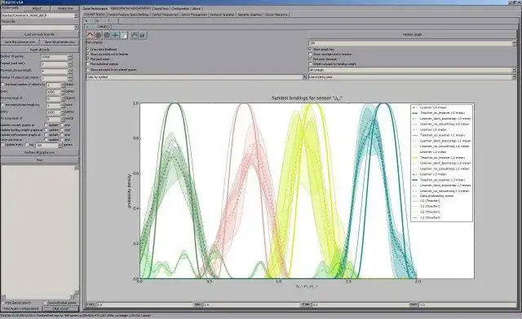
Task: Enable 'Weigh symbols by binding weight' checkbox
Action: 311,63
